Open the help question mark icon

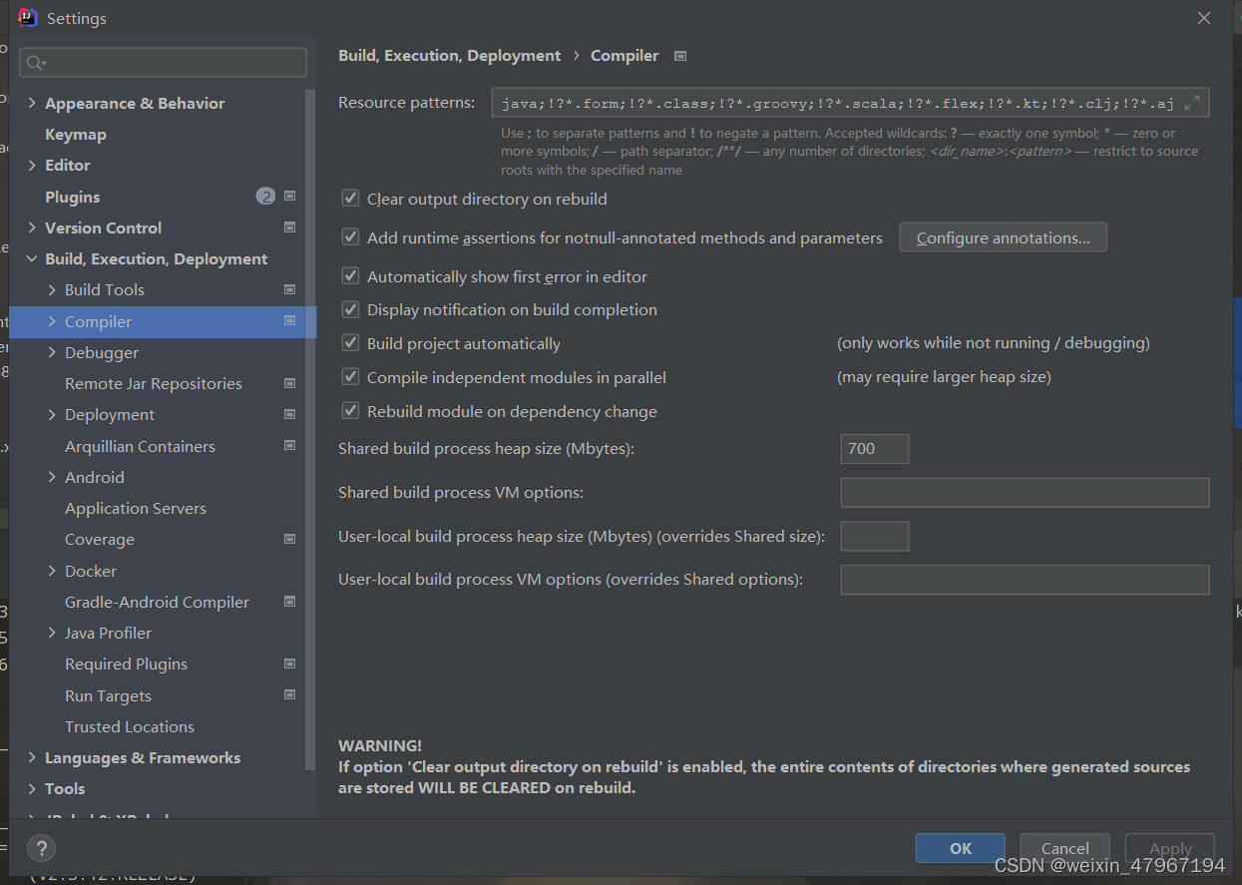[x=40, y=849]
